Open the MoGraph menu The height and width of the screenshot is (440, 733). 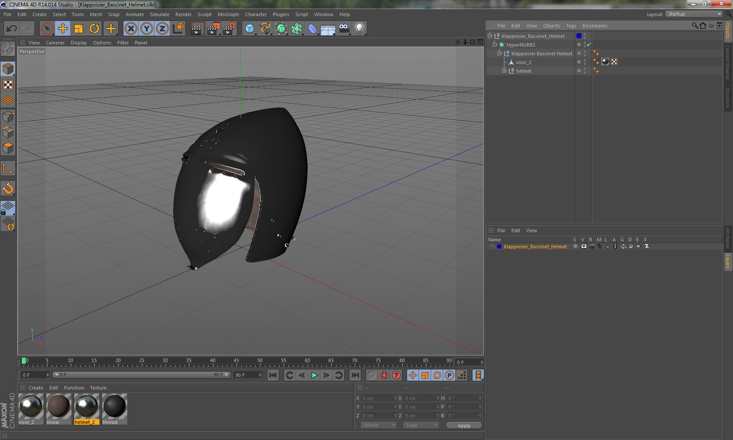(x=228, y=14)
